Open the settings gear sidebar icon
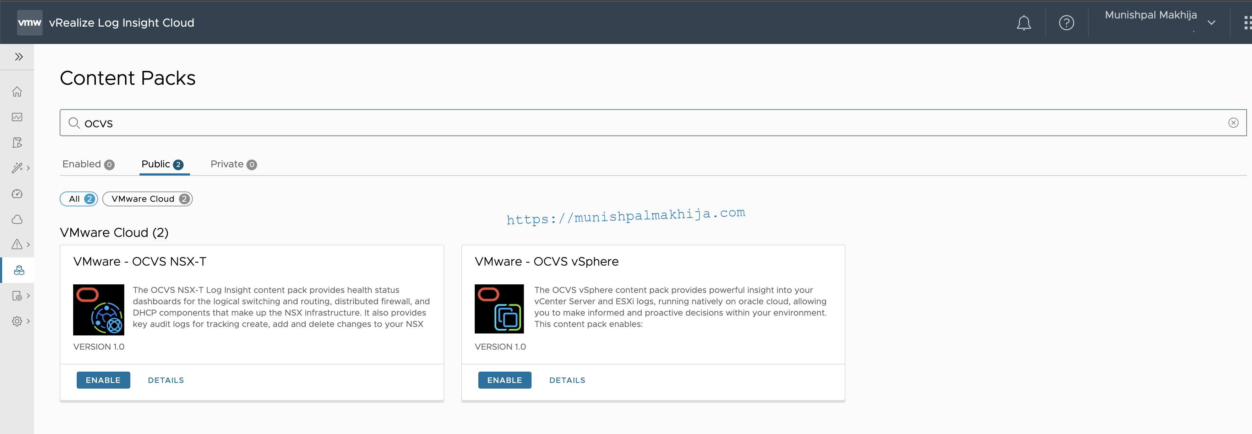This screenshot has height=434, width=1252. tap(17, 321)
